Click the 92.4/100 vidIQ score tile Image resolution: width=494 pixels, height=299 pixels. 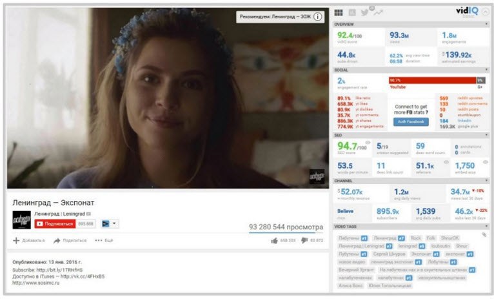[359, 37]
